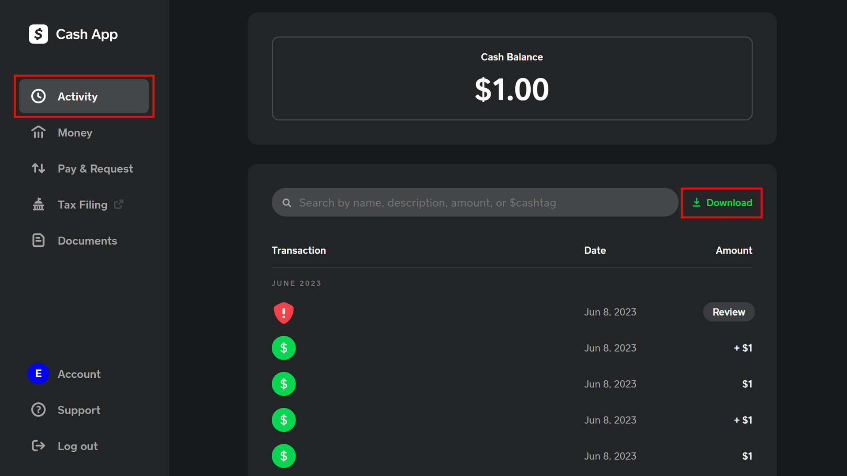This screenshot has width=847, height=476.
Task: Open Pay & Request page
Action: pyautogui.click(x=95, y=169)
